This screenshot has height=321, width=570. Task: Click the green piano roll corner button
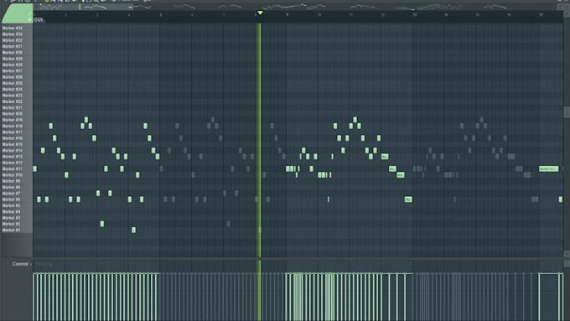click(x=17, y=13)
